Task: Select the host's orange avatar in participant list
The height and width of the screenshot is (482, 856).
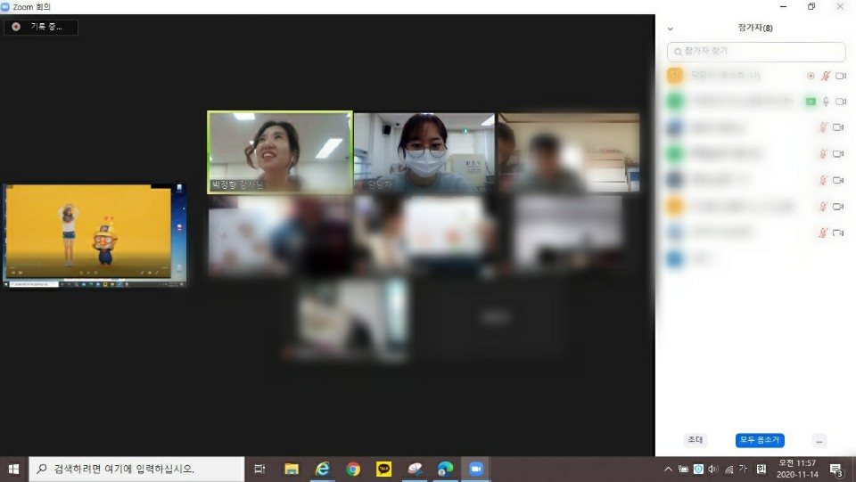Action: pos(675,75)
